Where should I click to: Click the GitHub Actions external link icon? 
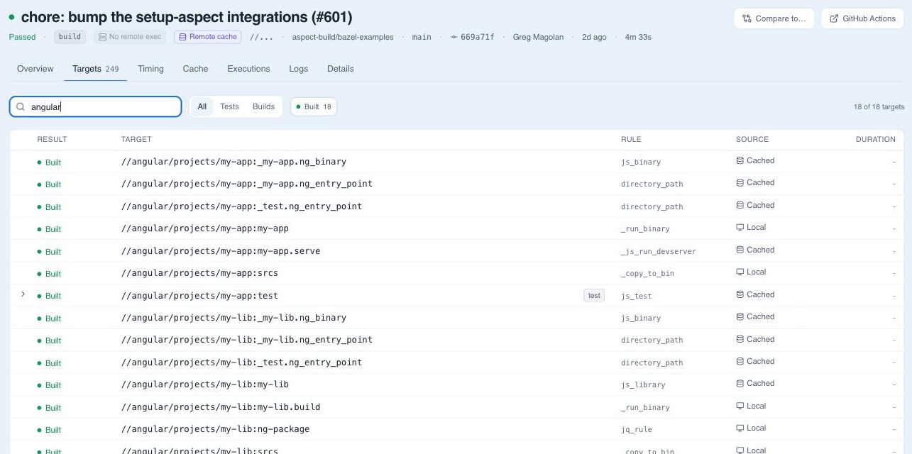[834, 18]
